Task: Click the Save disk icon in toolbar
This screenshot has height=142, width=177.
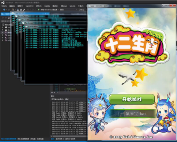Action: tap(21, 10)
